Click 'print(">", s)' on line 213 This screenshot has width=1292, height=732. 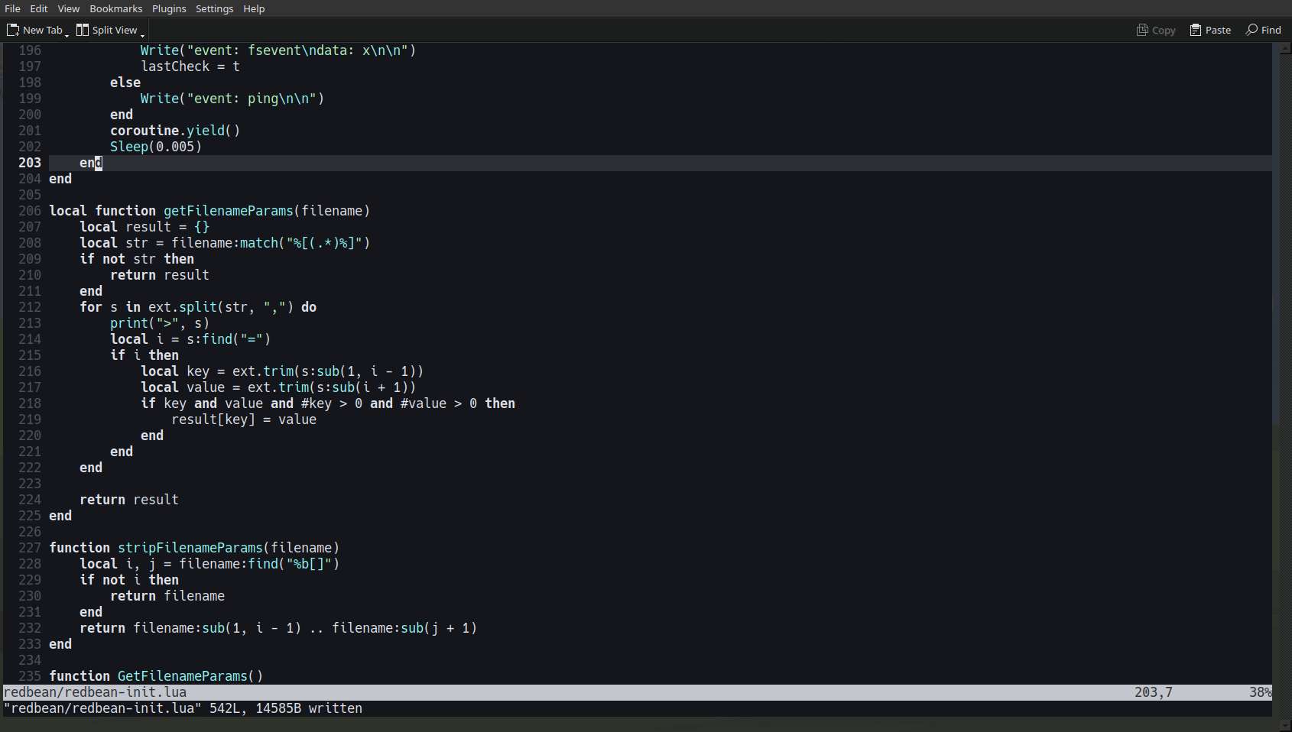160,323
